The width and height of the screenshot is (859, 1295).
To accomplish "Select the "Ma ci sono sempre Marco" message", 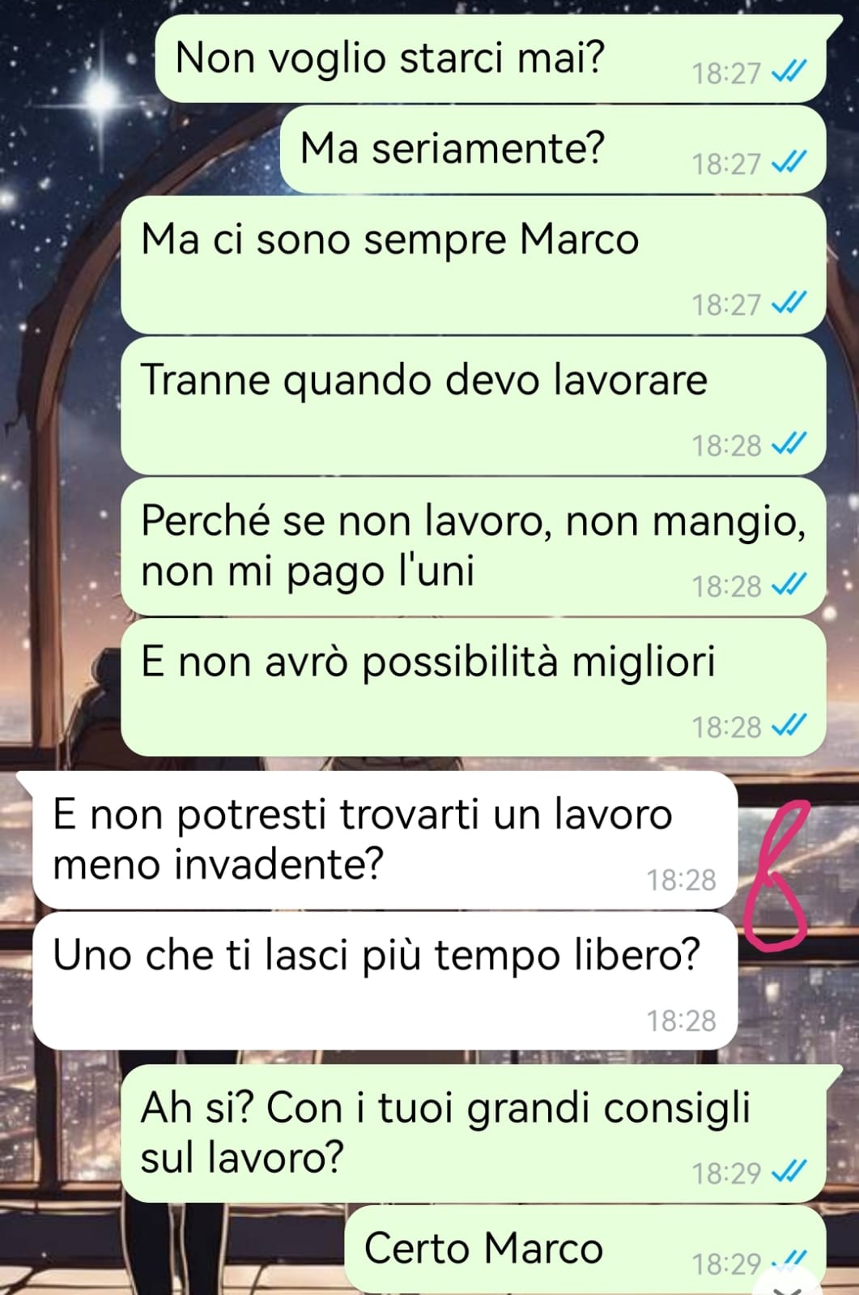I will click(x=474, y=265).
